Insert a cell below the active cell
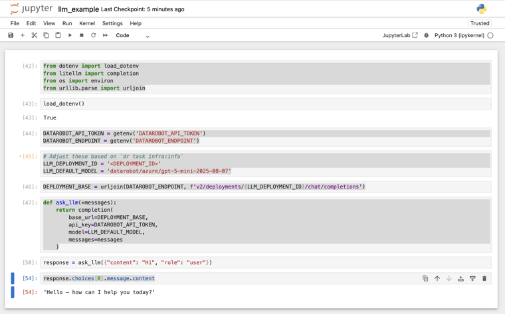The image size is (505, 314). click(x=472, y=279)
